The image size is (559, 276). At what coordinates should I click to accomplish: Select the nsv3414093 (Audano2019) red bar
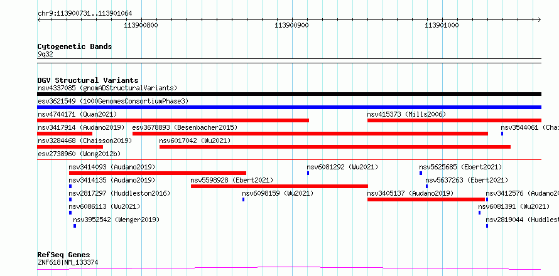click(157, 173)
